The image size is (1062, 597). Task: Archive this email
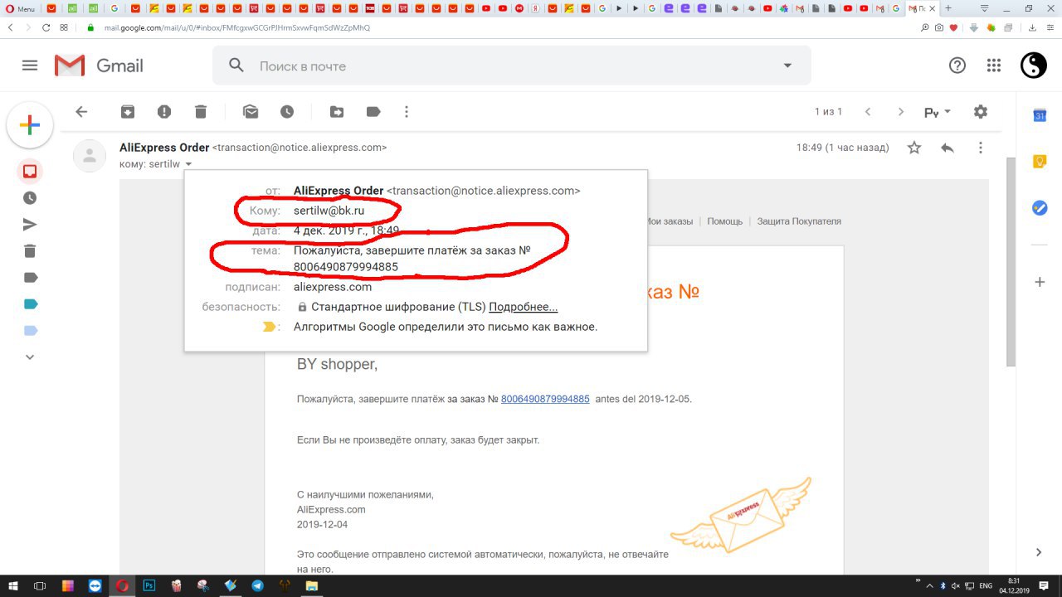point(128,112)
